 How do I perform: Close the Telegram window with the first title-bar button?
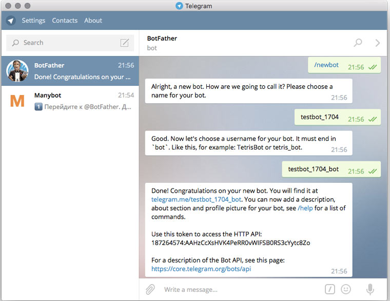coord(8,6)
